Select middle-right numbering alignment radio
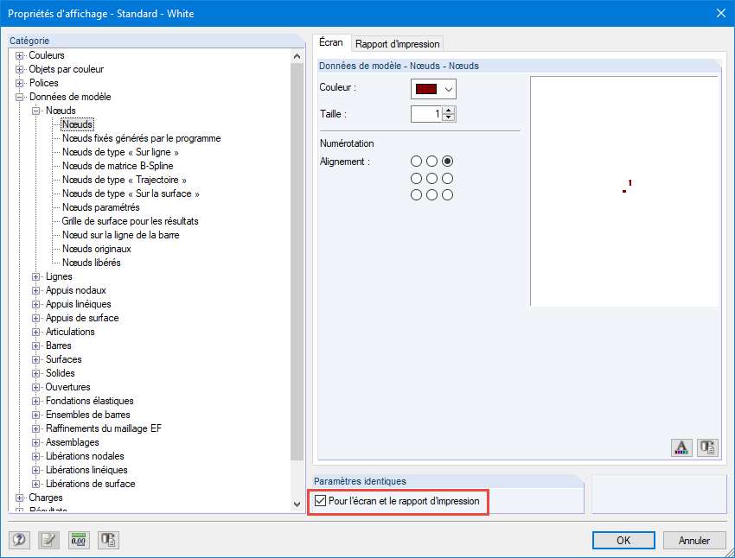 [448, 178]
